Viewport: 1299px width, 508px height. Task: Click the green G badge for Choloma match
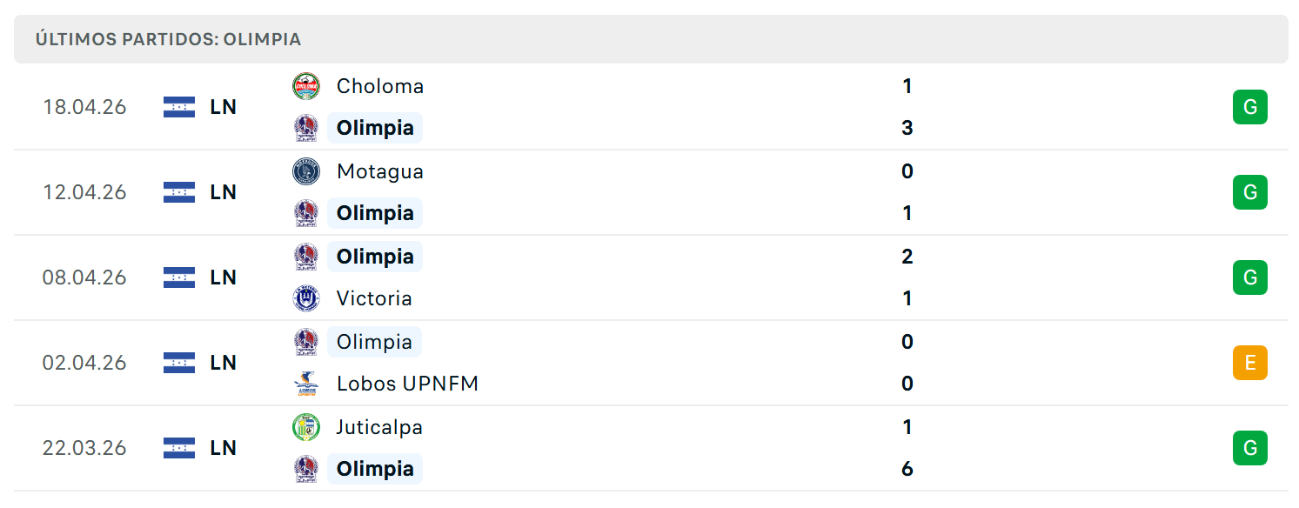click(1250, 107)
